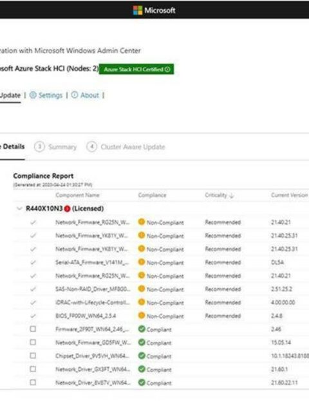Click green compliant icon for Chipset_Driver_9V5VH
This screenshot has width=309, height=418.
[142, 356]
